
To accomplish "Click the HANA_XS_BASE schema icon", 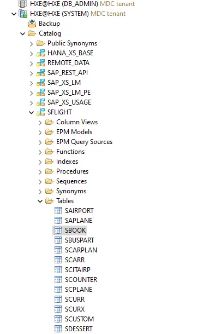I will [x=40, y=53].
